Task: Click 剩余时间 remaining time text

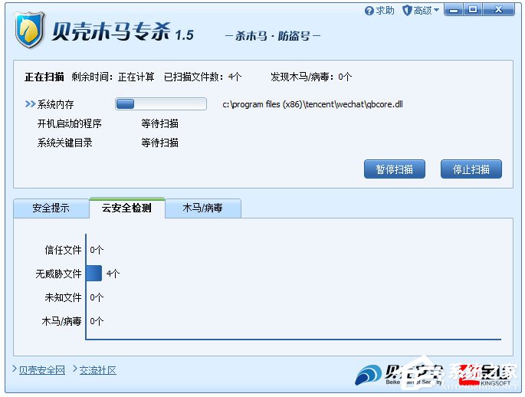Action: coord(113,77)
